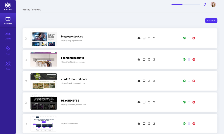This screenshot has width=224, height=134.
Task: Open the autoclose.io site thumbnail
Action: (44, 124)
